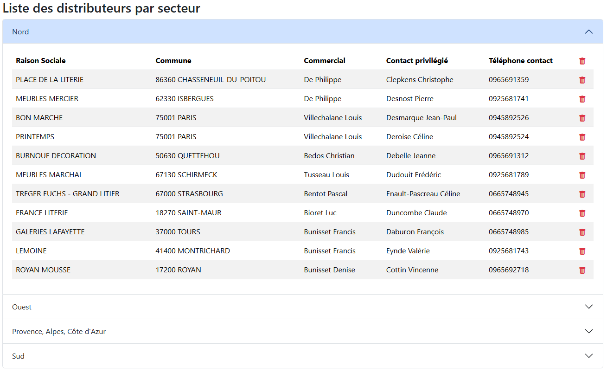Click the 50630 QUETTEHOU cell
This screenshot has height=373, width=607.
coord(187,155)
